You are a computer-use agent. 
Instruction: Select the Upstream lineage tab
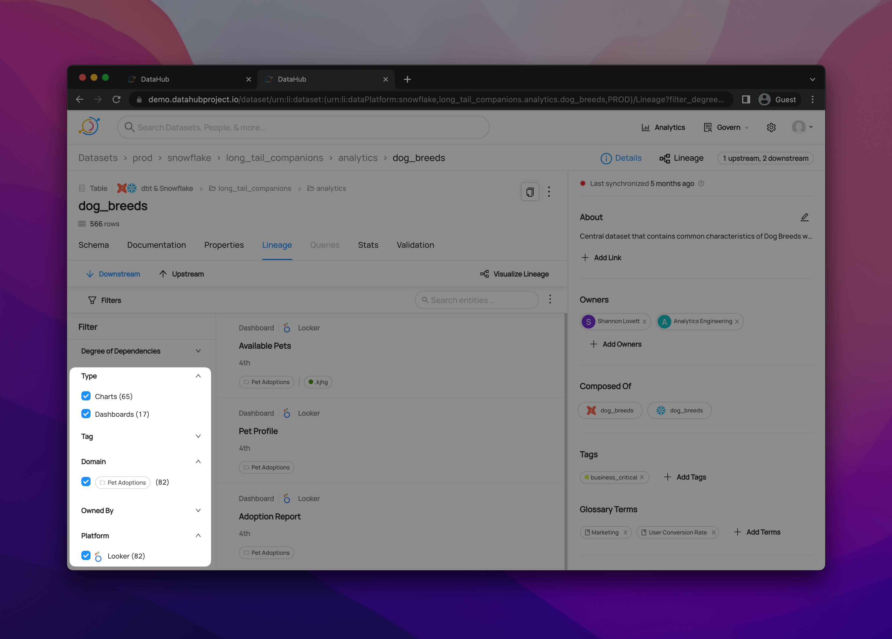coord(182,274)
